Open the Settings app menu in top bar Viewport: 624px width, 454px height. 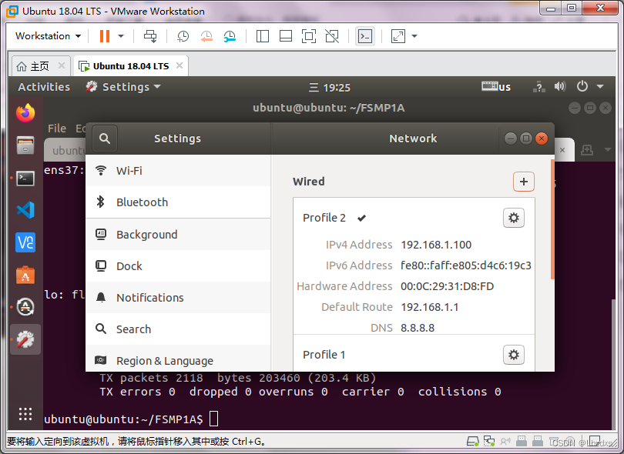tap(124, 87)
